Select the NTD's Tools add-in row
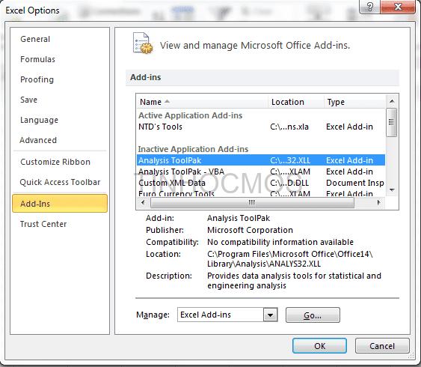 [261, 127]
